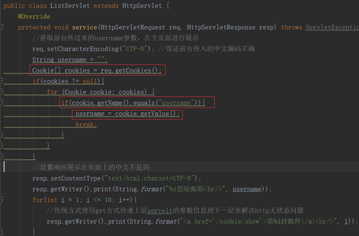Click the String username declaration line
Image resolution: width=359 pixels, height=236 pixels.
pos(70,60)
